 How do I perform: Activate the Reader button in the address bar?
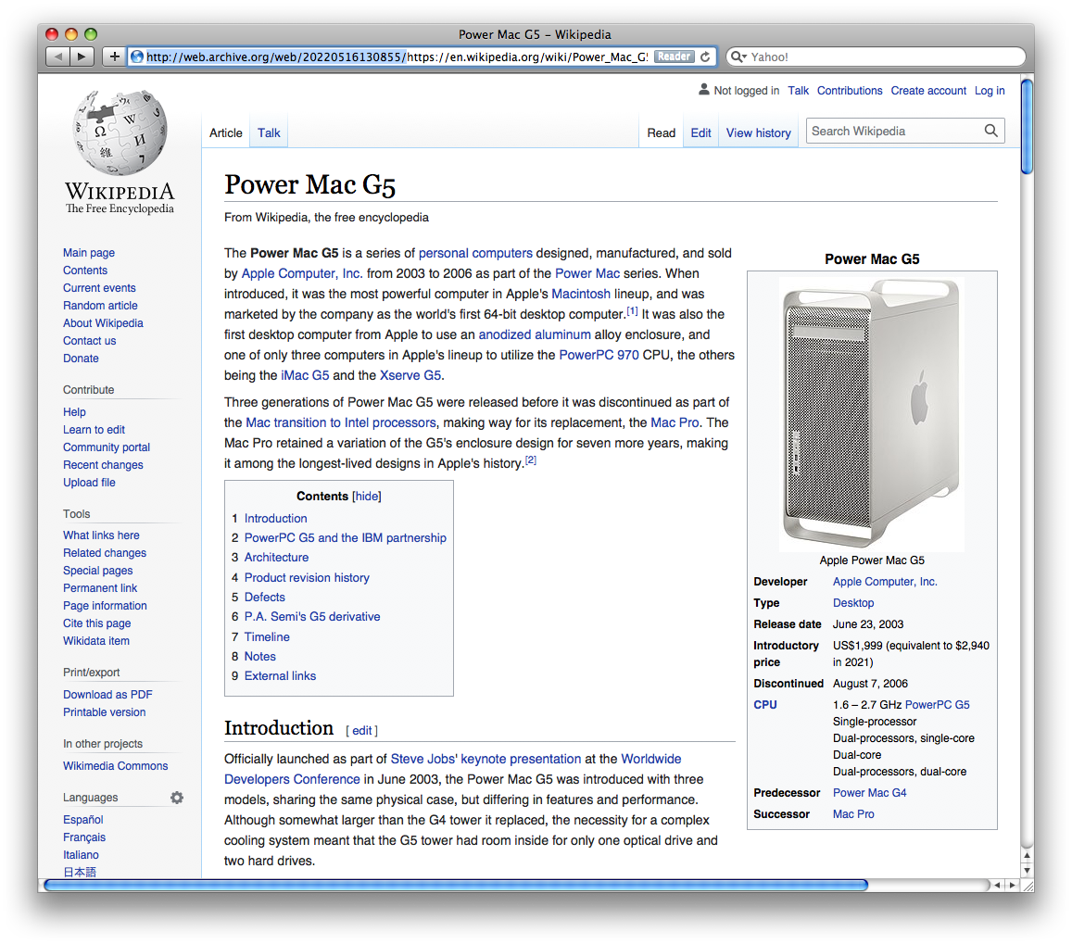(x=675, y=57)
